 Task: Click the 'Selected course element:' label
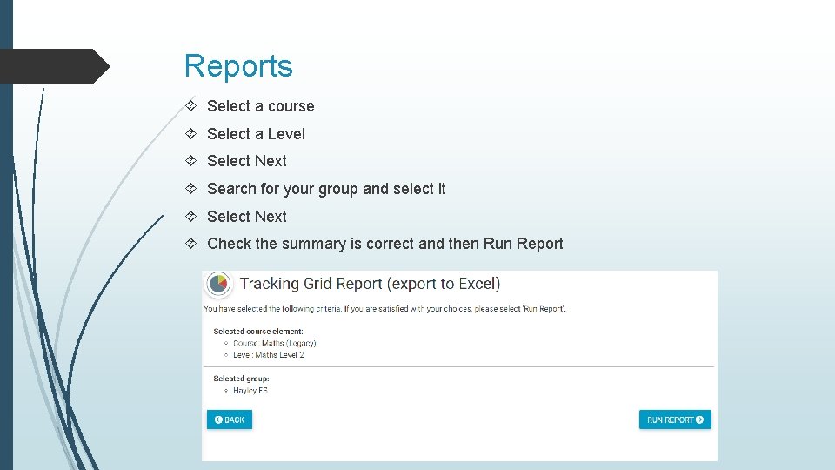(258, 332)
